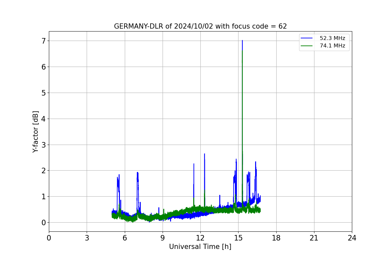This screenshot has width=391, height=260.
Task: Click x-axis tick label 24
Action: click(352, 238)
